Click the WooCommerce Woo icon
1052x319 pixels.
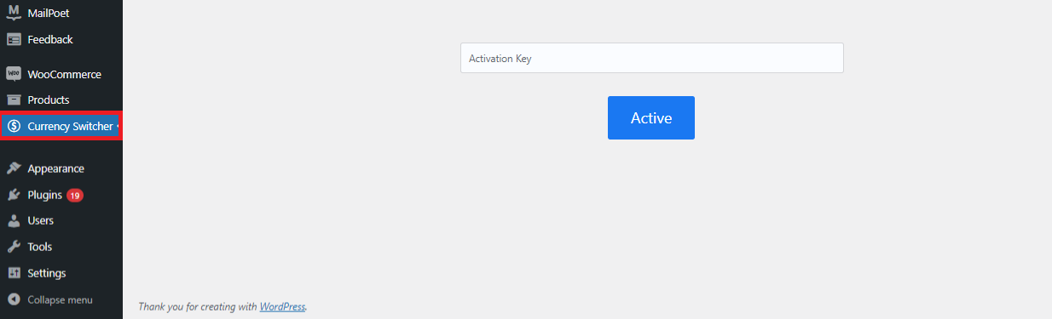(14, 74)
